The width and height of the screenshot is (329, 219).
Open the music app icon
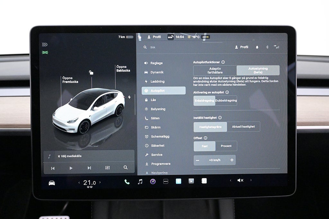(x=140, y=182)
